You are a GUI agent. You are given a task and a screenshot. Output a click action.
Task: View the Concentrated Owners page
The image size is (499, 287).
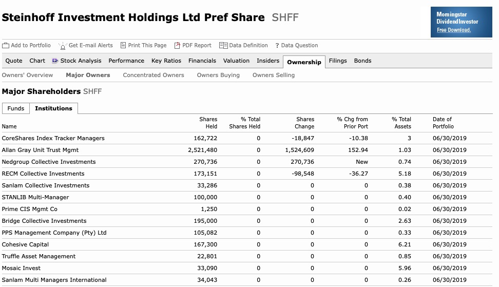click(x=153, y=75)
